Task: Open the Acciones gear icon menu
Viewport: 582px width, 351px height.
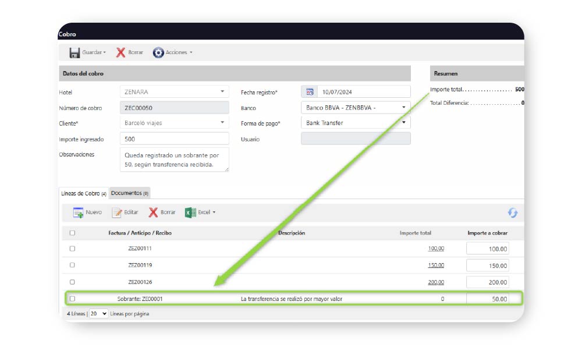Action: [158, 52]
